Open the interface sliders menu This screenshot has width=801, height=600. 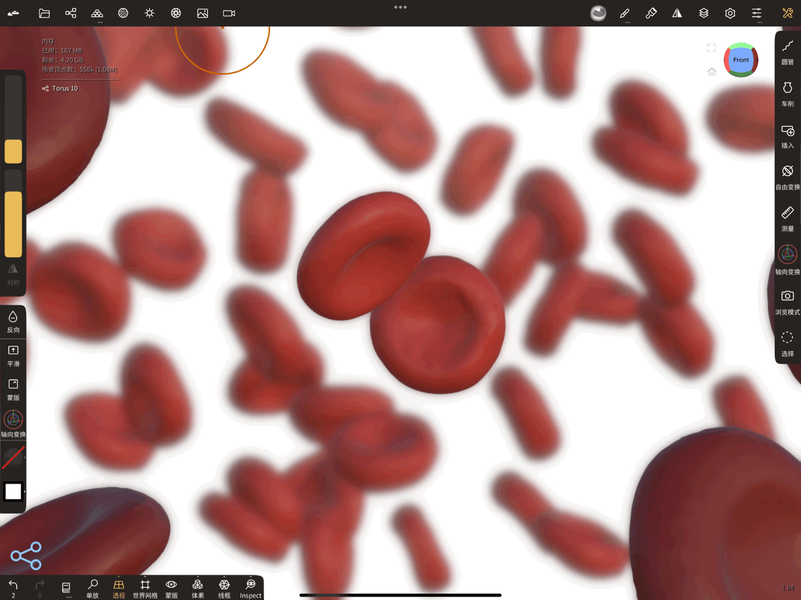click(x=756, y=13)
